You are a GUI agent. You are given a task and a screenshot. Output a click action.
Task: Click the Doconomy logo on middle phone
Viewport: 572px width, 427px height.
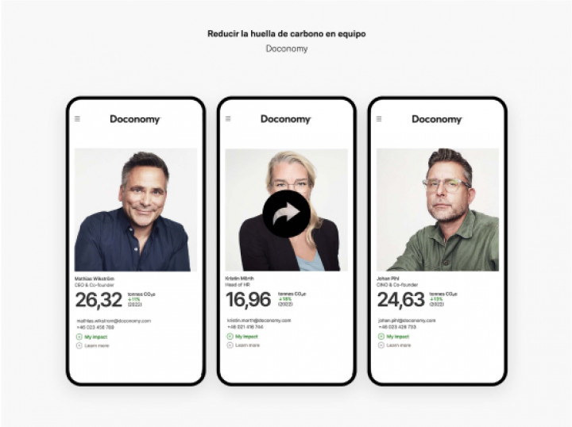tap(286, 119)
